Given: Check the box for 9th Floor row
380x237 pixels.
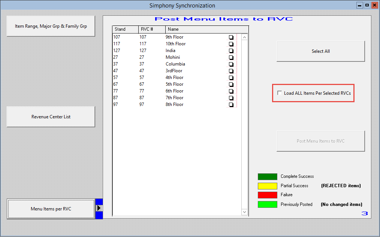Looking at the screenshot, I should (231, 37).
